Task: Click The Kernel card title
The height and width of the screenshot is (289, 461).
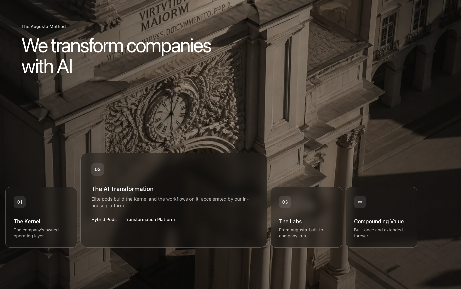Action: (x=27, y=221)
